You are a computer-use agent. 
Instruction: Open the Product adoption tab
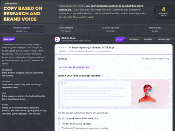point(22,29)
